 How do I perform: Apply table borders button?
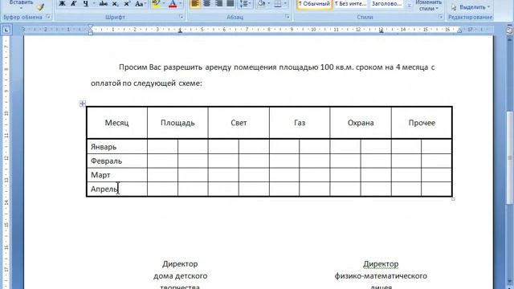(277, 3)
